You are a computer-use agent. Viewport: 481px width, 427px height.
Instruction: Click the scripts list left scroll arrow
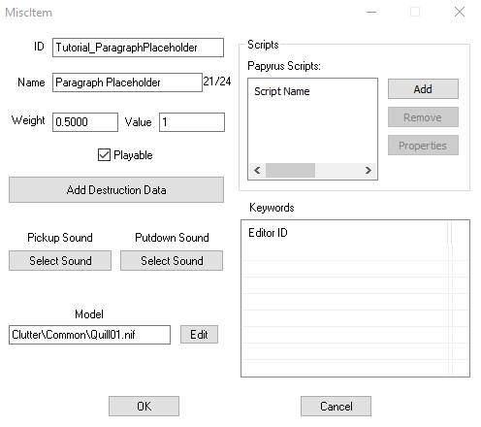257,170
